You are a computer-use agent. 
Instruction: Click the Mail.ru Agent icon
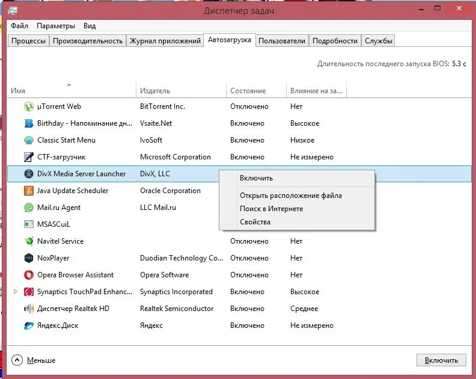(x=28, y=208)
